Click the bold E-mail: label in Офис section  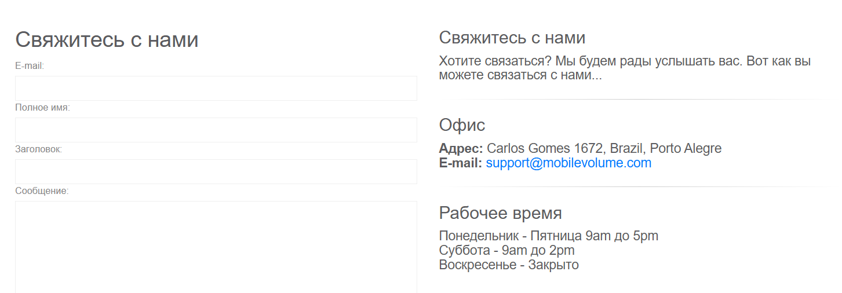click(460, 163)
